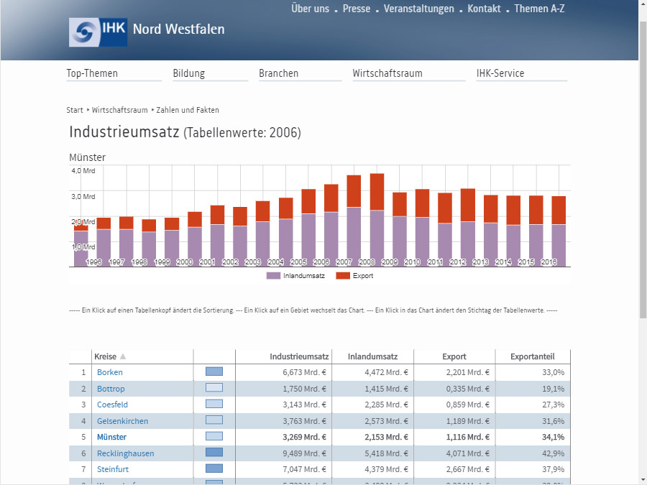Click the Bottrop row color swatch
The width and height of the screenshot is (647, 485).
(214, 388)
